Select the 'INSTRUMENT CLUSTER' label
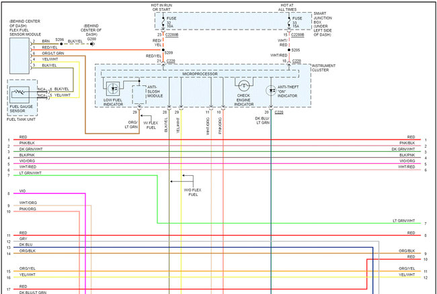 pos(323,68)
